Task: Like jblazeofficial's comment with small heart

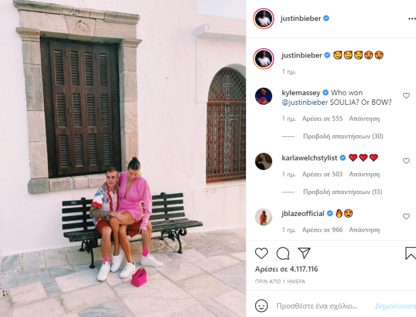Action: tap(406, 217)
